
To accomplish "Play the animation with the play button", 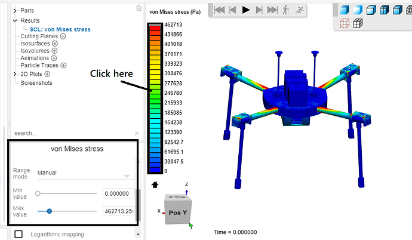I will point(246,10).
